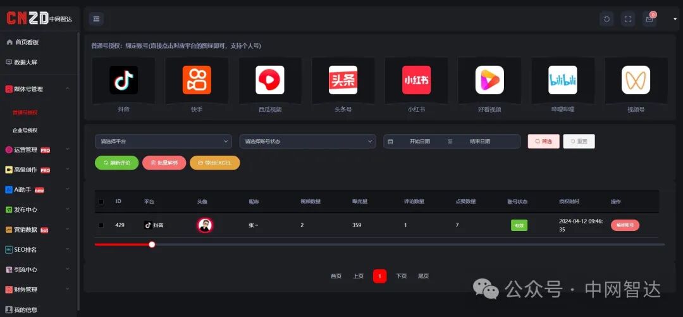Toggle the sidebar collapse menu icon

point(96,19)
